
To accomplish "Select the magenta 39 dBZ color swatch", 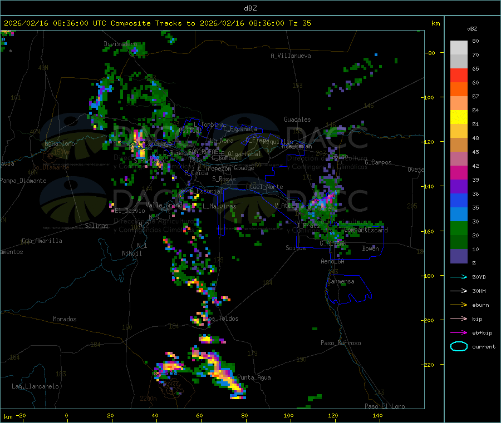I will (x=459, y=172).
